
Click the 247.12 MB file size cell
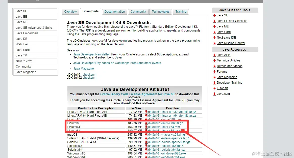135,135
